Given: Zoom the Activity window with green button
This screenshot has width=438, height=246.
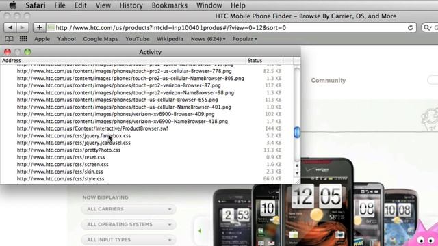Looking at the screenshot, I should (x=27, y=52).
